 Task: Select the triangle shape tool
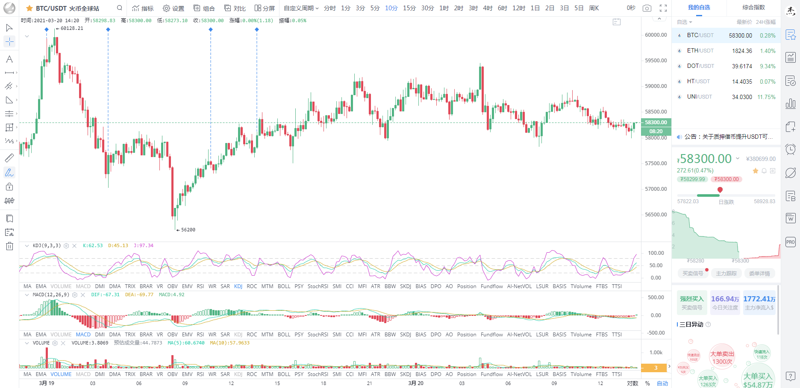9,100
